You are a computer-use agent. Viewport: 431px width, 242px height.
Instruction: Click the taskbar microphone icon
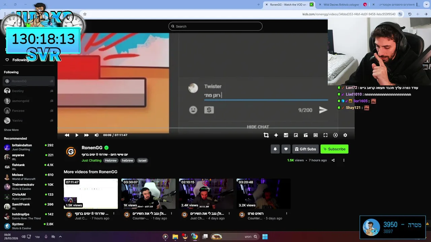tap(46, 237)
